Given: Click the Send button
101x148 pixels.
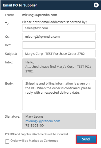Looking at the screenshot, I should (86, 139).
